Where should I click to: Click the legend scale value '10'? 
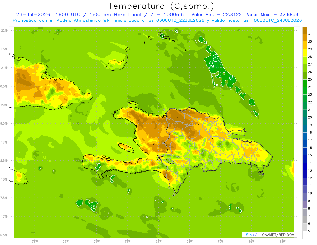point(310,193)
